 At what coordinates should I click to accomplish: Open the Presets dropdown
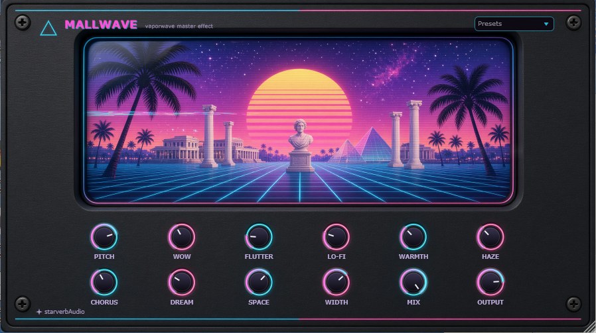click(514, 24)
